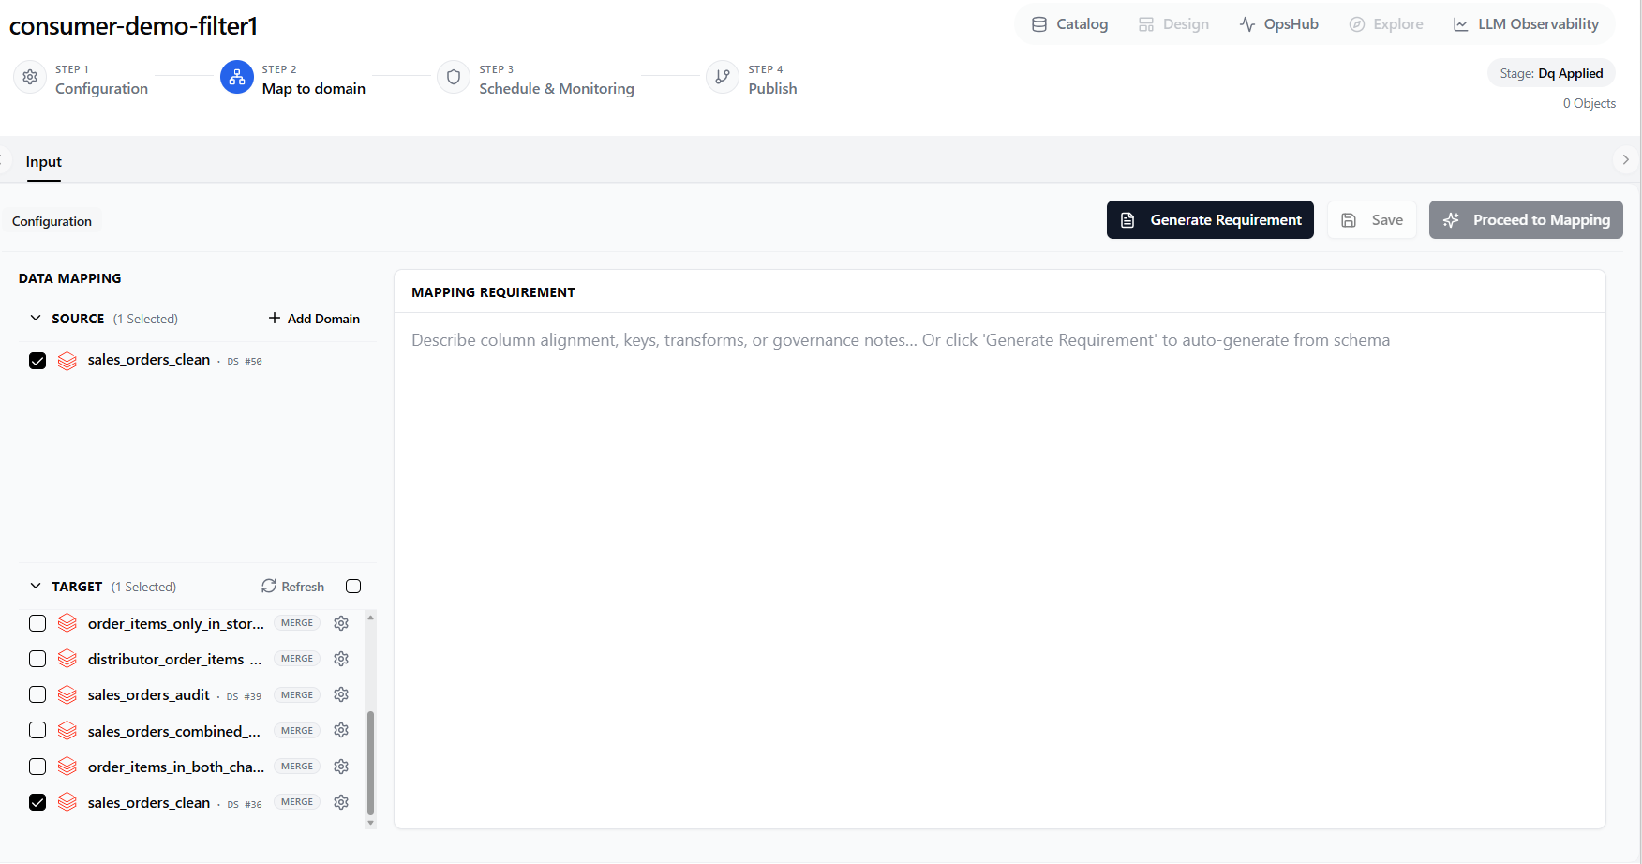This screenshot has width=1642, height=864.
Task: Click the Refresh circular arrows icon
Action: click(x=269, y=586)
